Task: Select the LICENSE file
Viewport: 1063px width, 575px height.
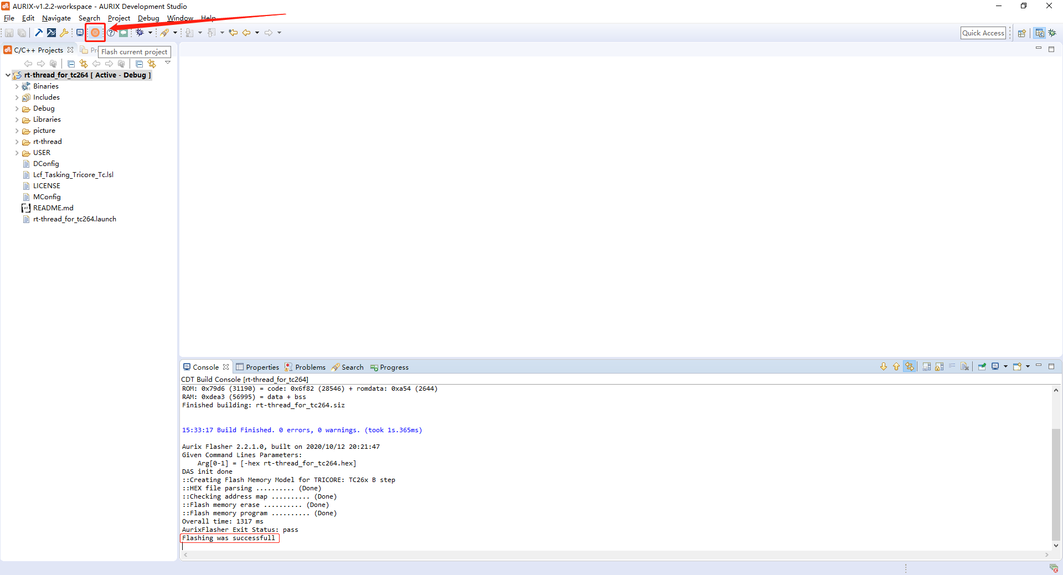Action: click(47, 186)
